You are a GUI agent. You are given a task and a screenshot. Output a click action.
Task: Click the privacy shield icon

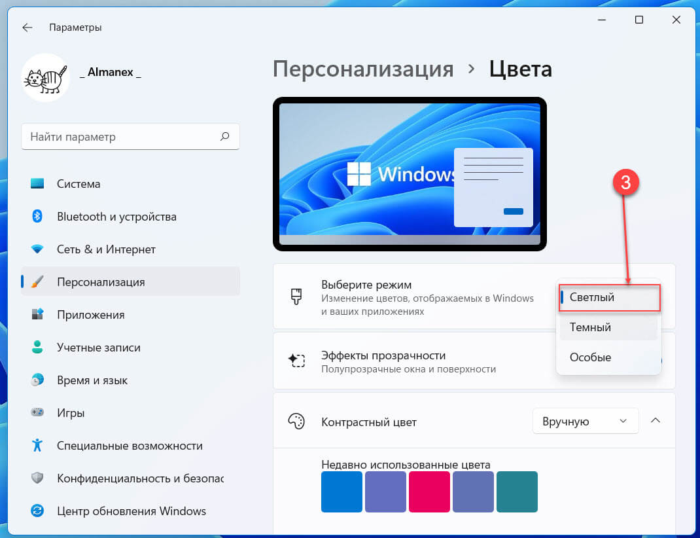click(x=37, y=478)
